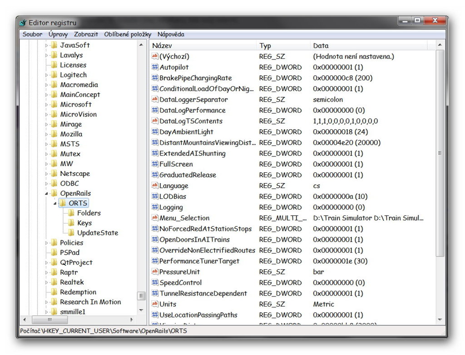This screenshot has height=355, width=465.
Task: Click the Editor registru title bar icon
Action: pyautogui.click(x=23, y=23)
